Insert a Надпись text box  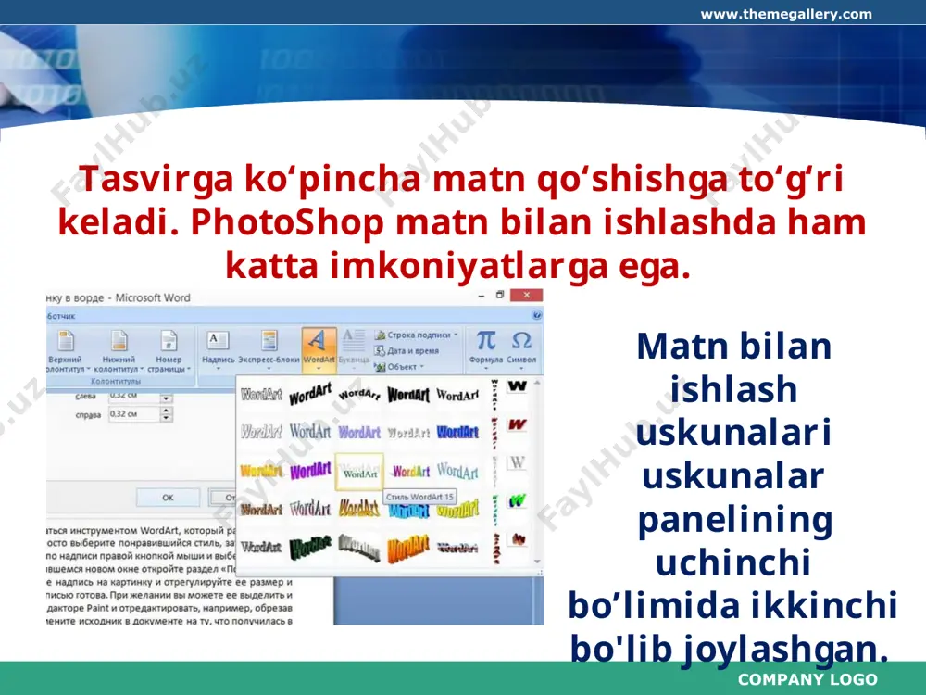(218, 348)
